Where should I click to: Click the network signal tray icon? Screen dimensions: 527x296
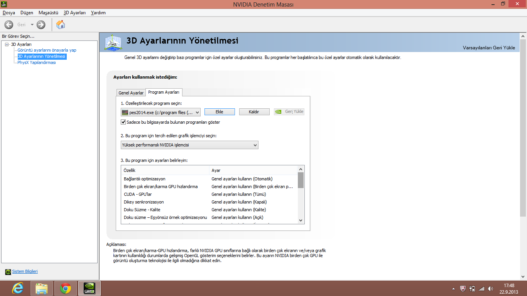(x=481, y=288)
